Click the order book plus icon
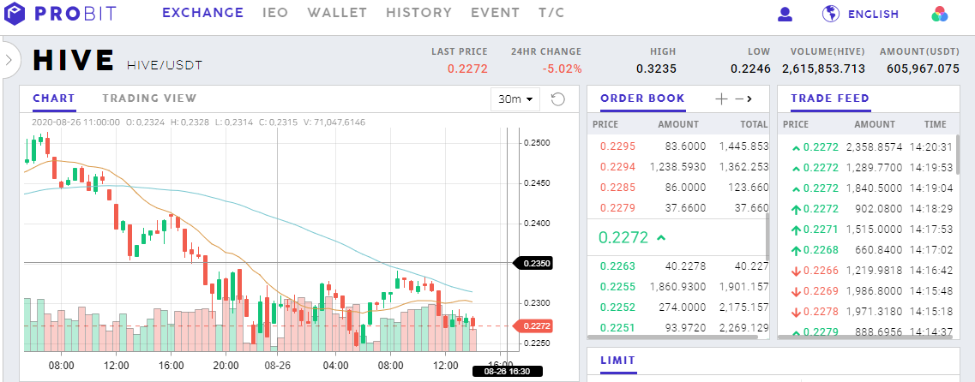The image size is (975, 382). pyautogui.click(x=721, y=98)
